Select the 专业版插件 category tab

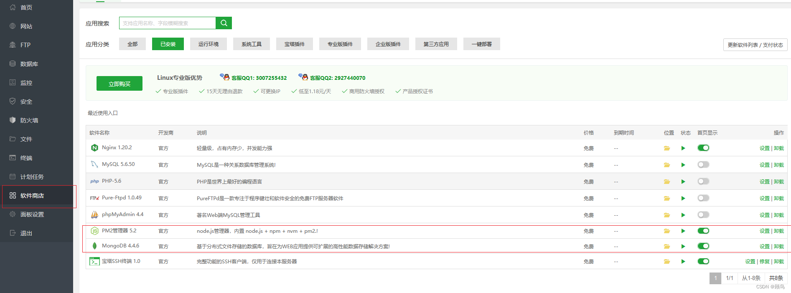(340, 44)
